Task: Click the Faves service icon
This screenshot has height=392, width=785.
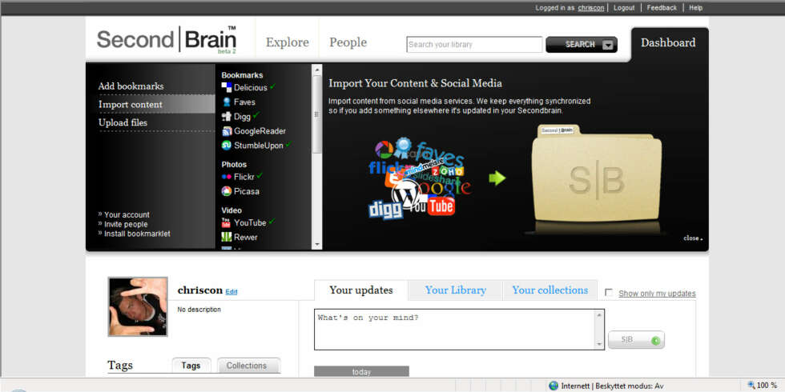Action: 226,102
